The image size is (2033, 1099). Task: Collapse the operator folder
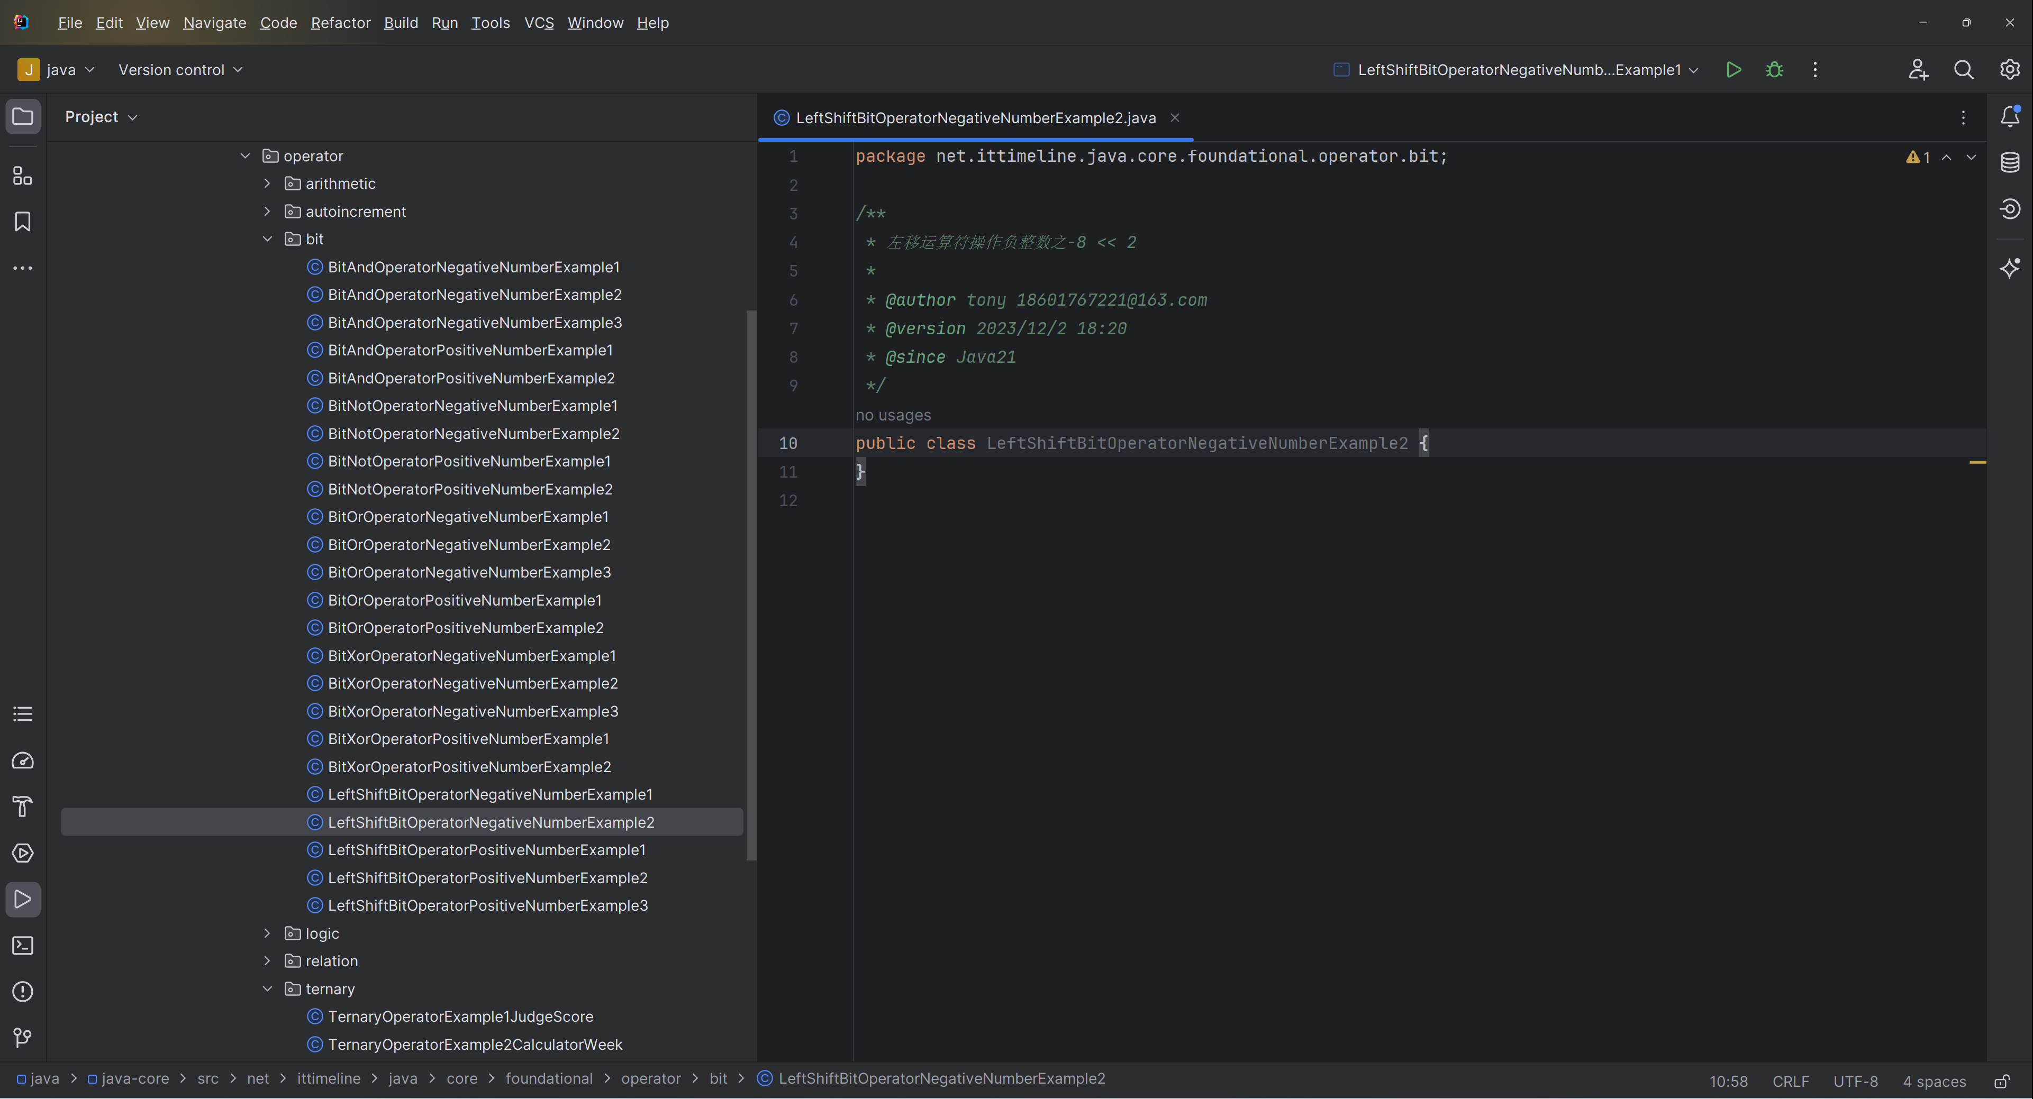246,156
